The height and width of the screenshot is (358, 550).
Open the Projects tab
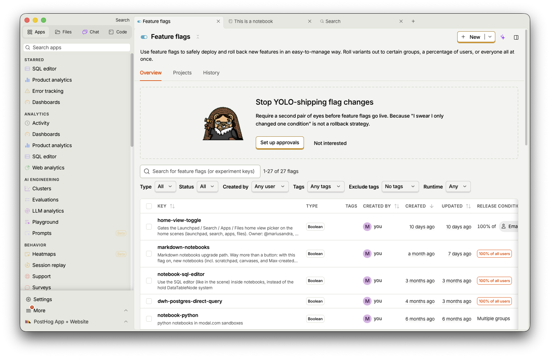point(182,73)
